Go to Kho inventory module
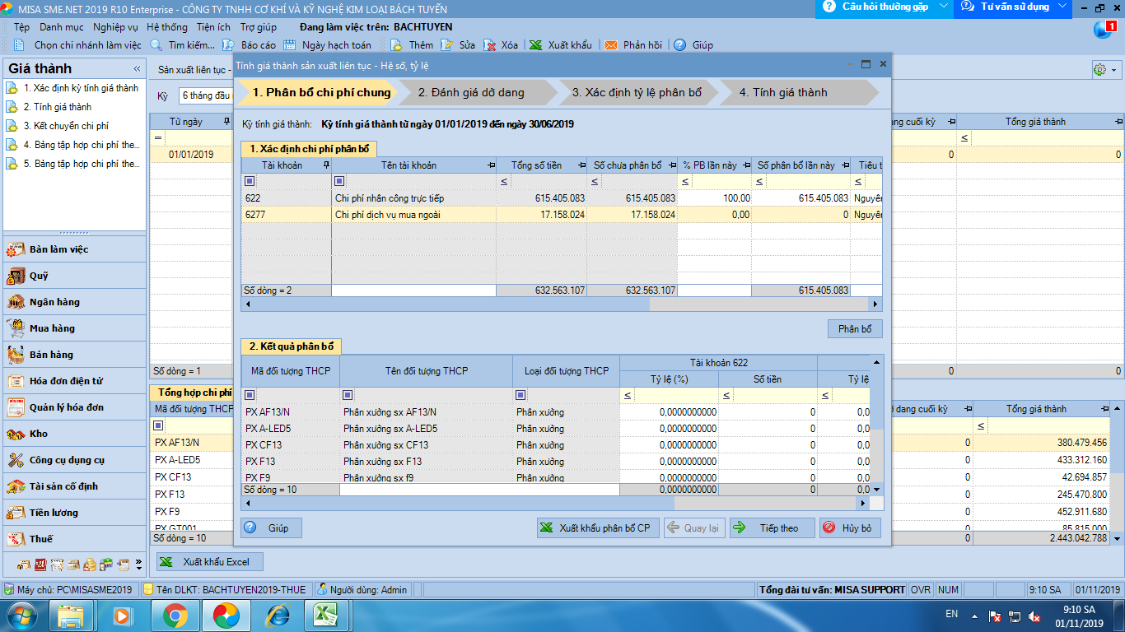 coord(38,434)
